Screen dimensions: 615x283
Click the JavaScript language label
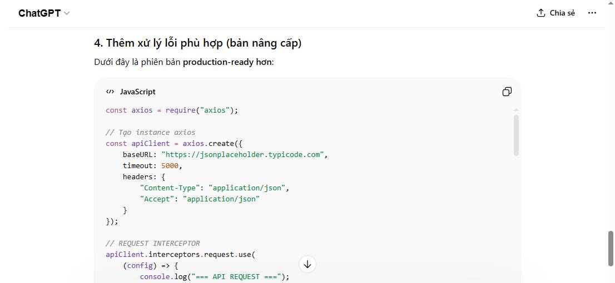[x=137, y=92]
